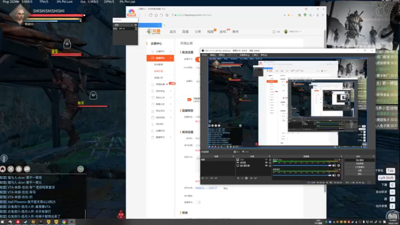Expand the 主播相关 sidebar section chevron
The image size is (400, 225).
(x=170, y=51)
